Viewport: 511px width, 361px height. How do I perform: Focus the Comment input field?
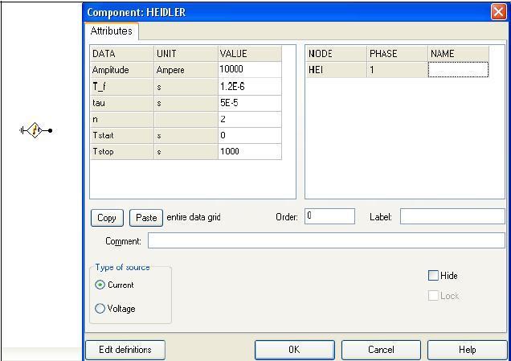[x=326, y=240]
